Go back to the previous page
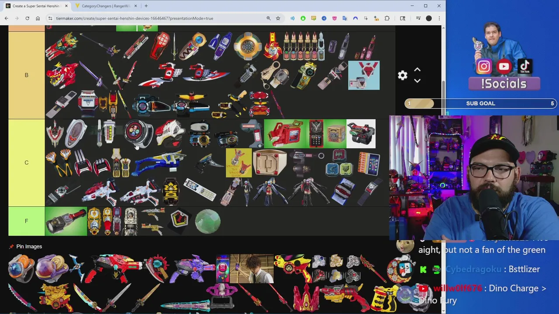Image resolution: width=559 pixels, height=314 pixels. click(x=7, y=18)
